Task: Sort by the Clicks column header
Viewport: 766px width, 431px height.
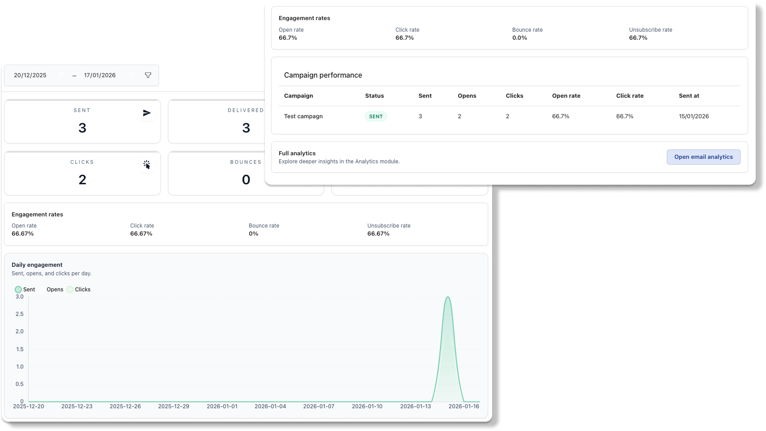Action: pos(514,96)
